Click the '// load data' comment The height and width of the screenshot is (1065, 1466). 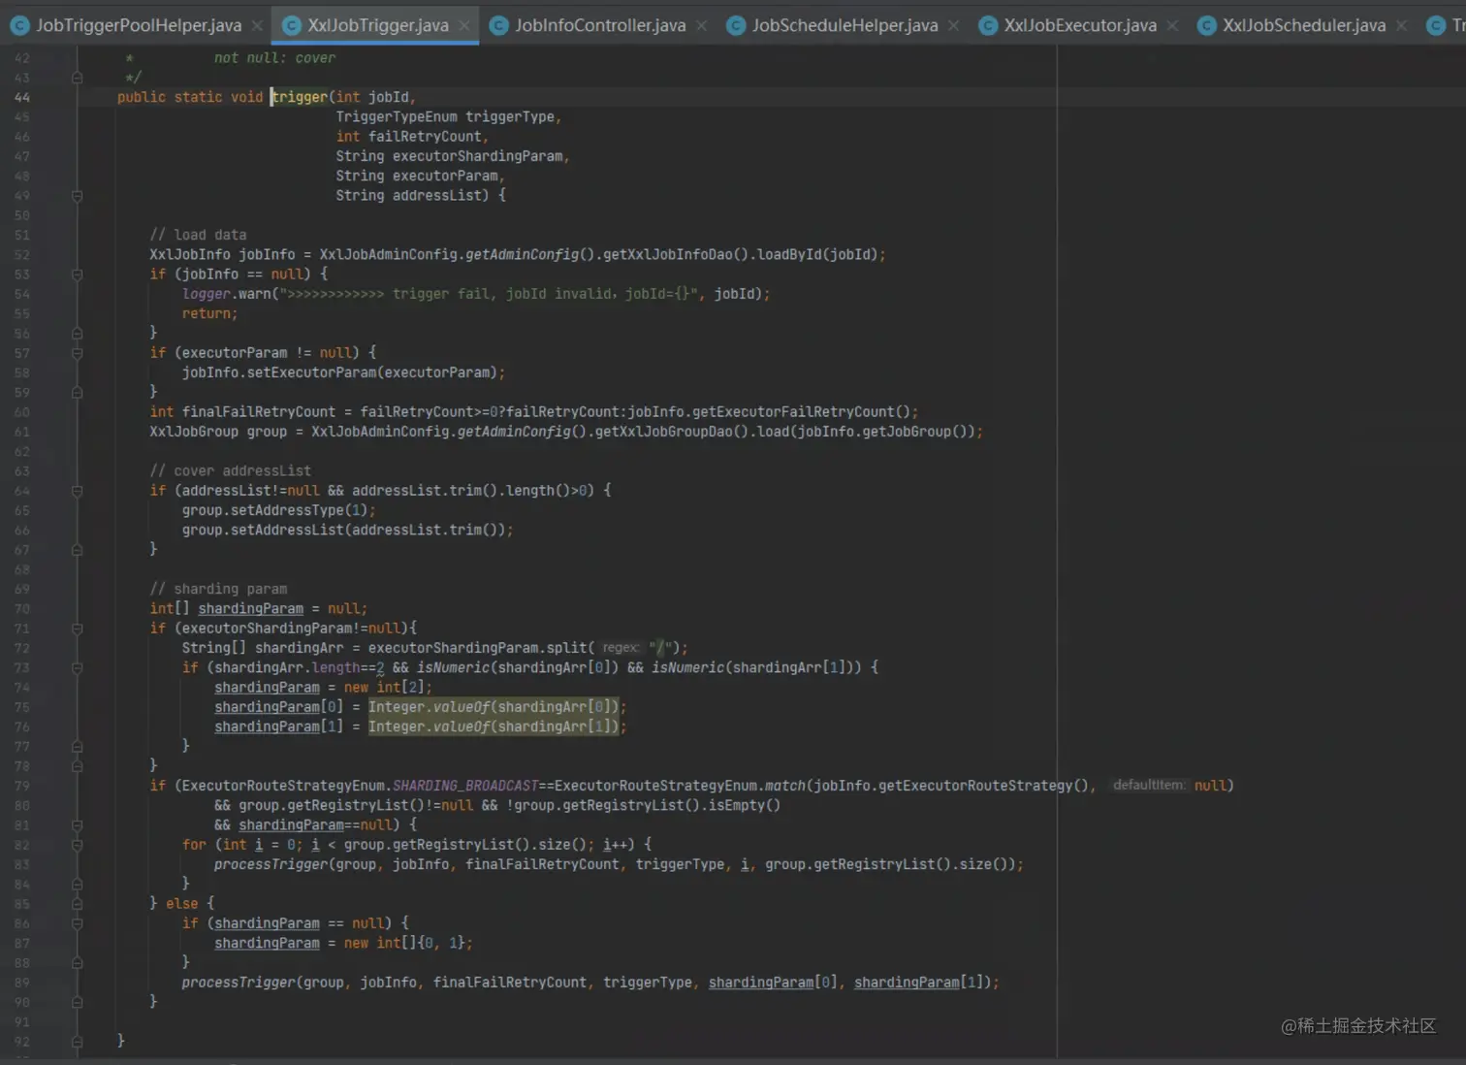(x=198, y=235)
